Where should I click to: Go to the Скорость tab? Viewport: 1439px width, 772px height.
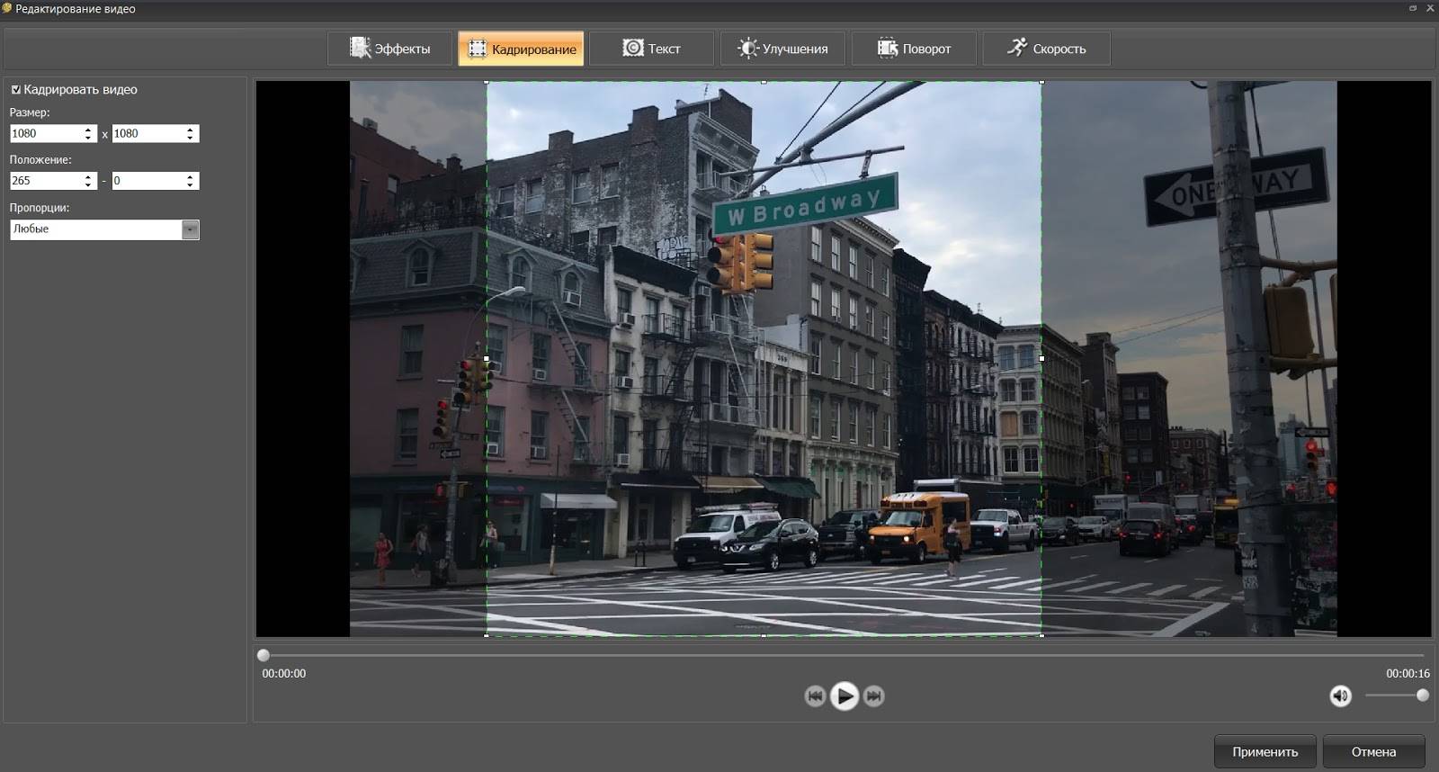(x=1046, y=49)
